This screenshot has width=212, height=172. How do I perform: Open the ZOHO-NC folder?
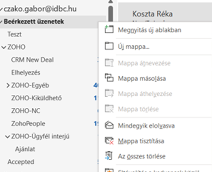pos(26,111)
